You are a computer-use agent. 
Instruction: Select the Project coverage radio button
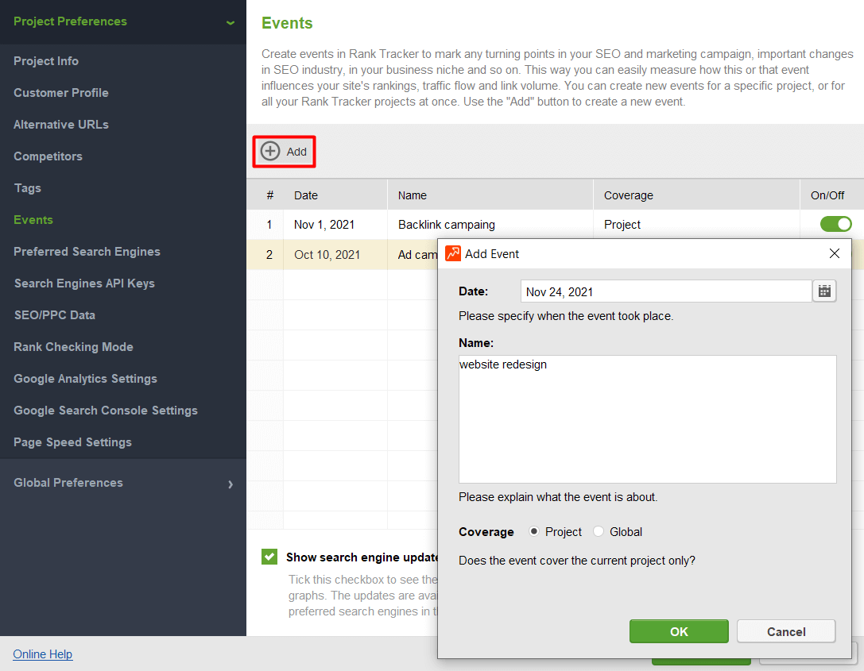click(x=536, y=531)
